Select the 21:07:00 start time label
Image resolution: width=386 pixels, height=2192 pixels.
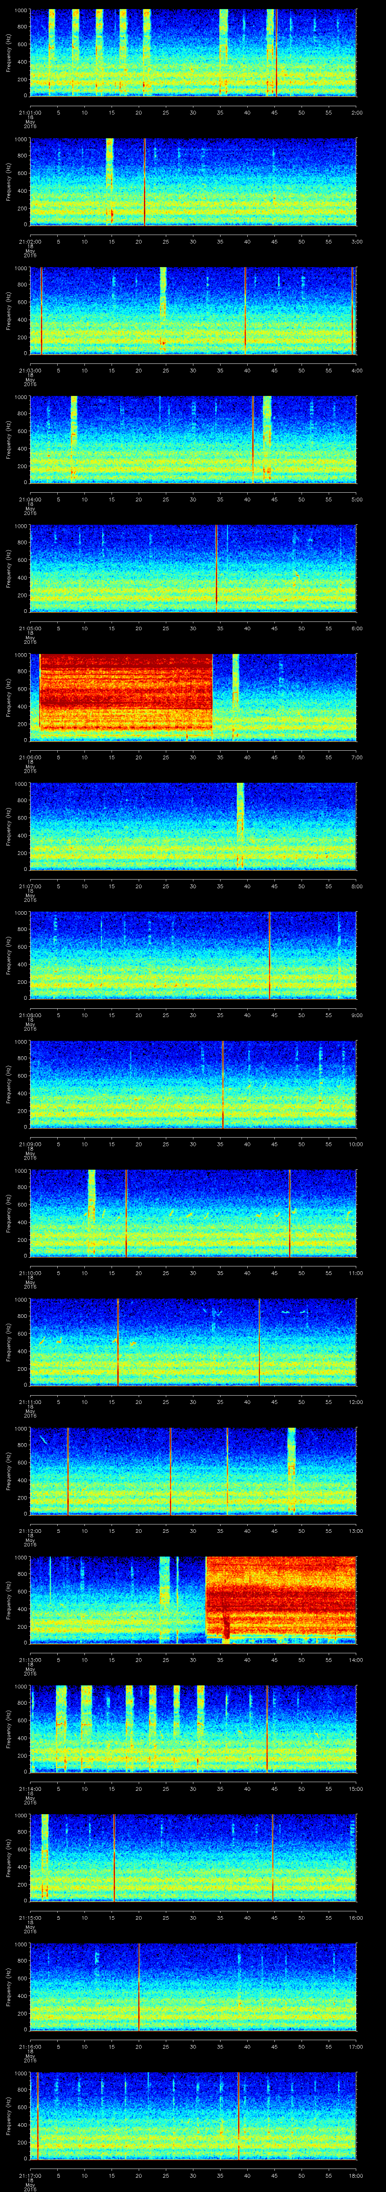click(30, 887)
